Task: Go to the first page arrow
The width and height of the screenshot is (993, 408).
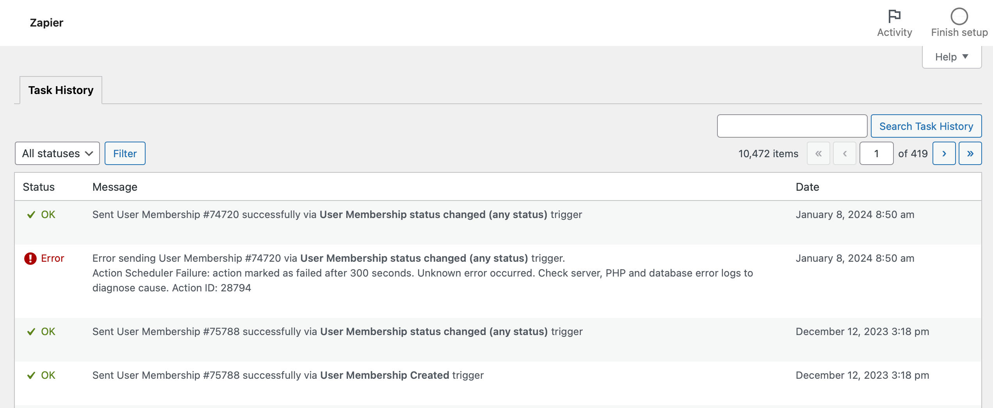Action: pyautogui.click(x=819, y=153)
